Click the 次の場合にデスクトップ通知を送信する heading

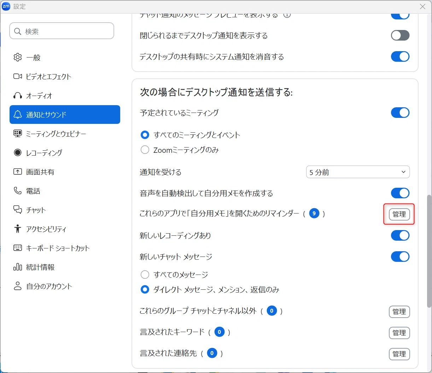point(216,92)
